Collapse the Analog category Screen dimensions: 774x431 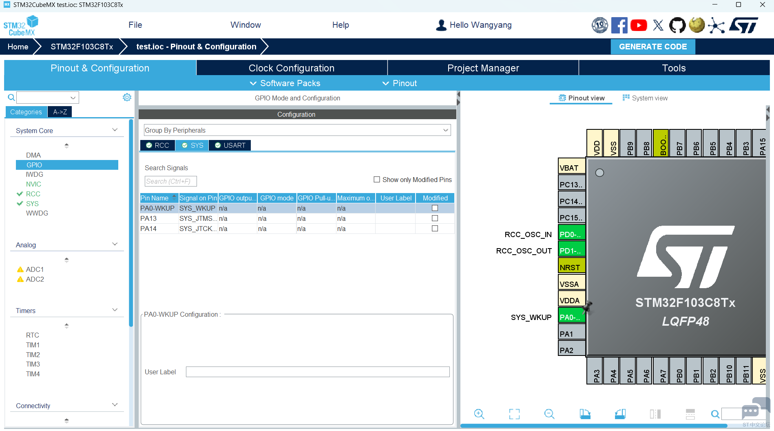[x=115, y=244]
